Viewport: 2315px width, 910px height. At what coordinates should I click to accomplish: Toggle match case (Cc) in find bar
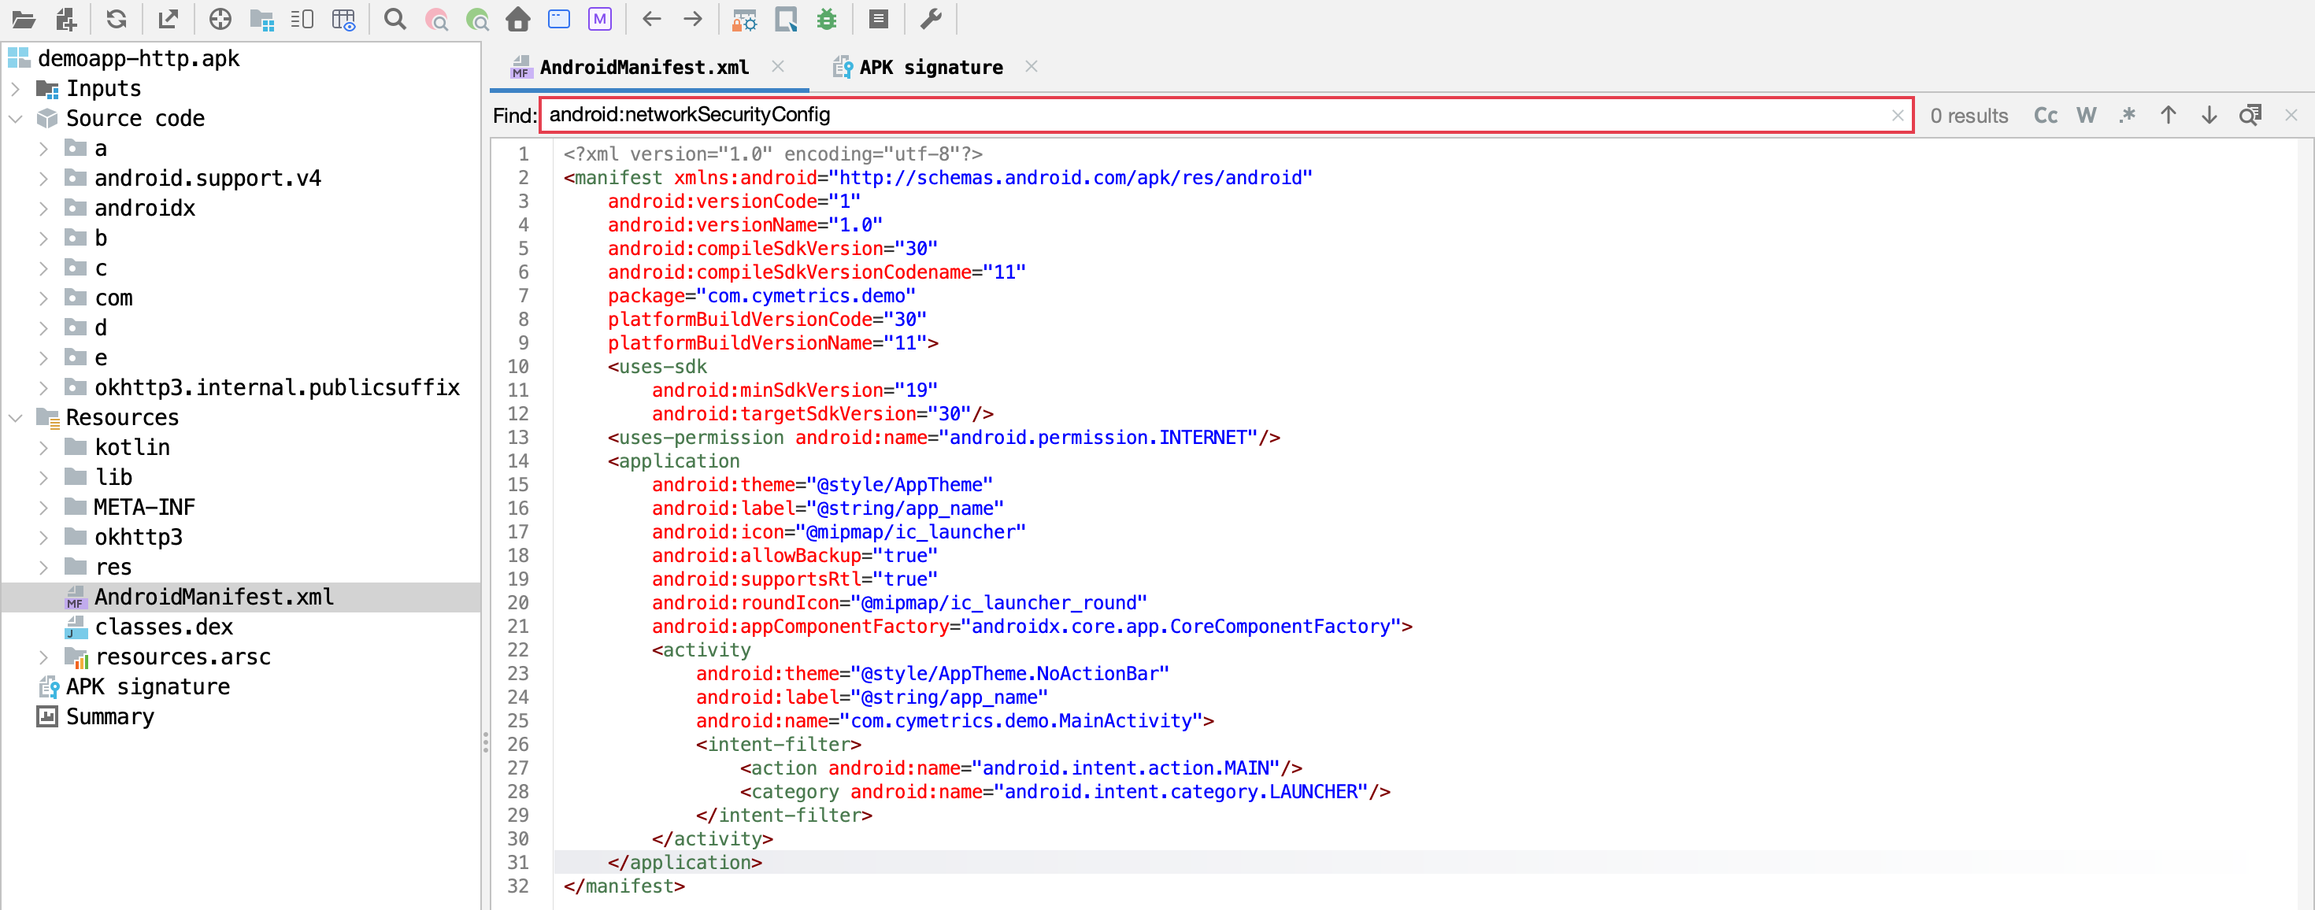pos(2046,115)
